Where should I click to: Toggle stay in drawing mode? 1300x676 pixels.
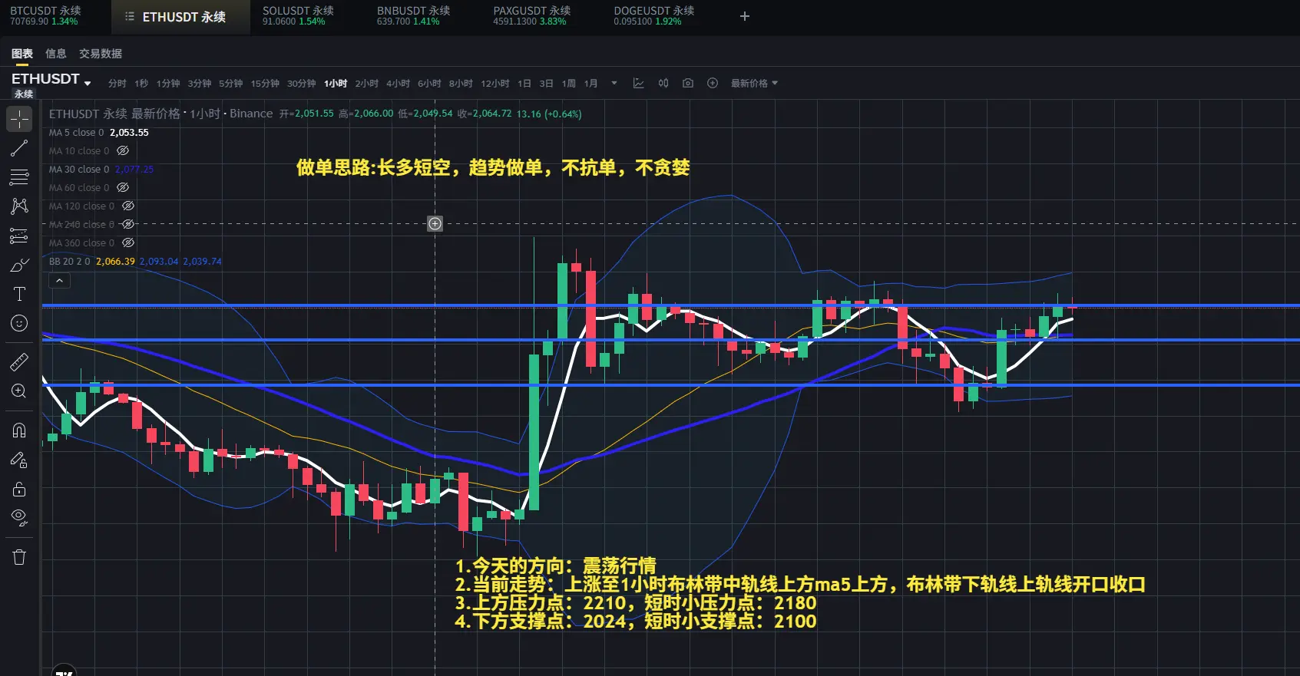point(19,460)
